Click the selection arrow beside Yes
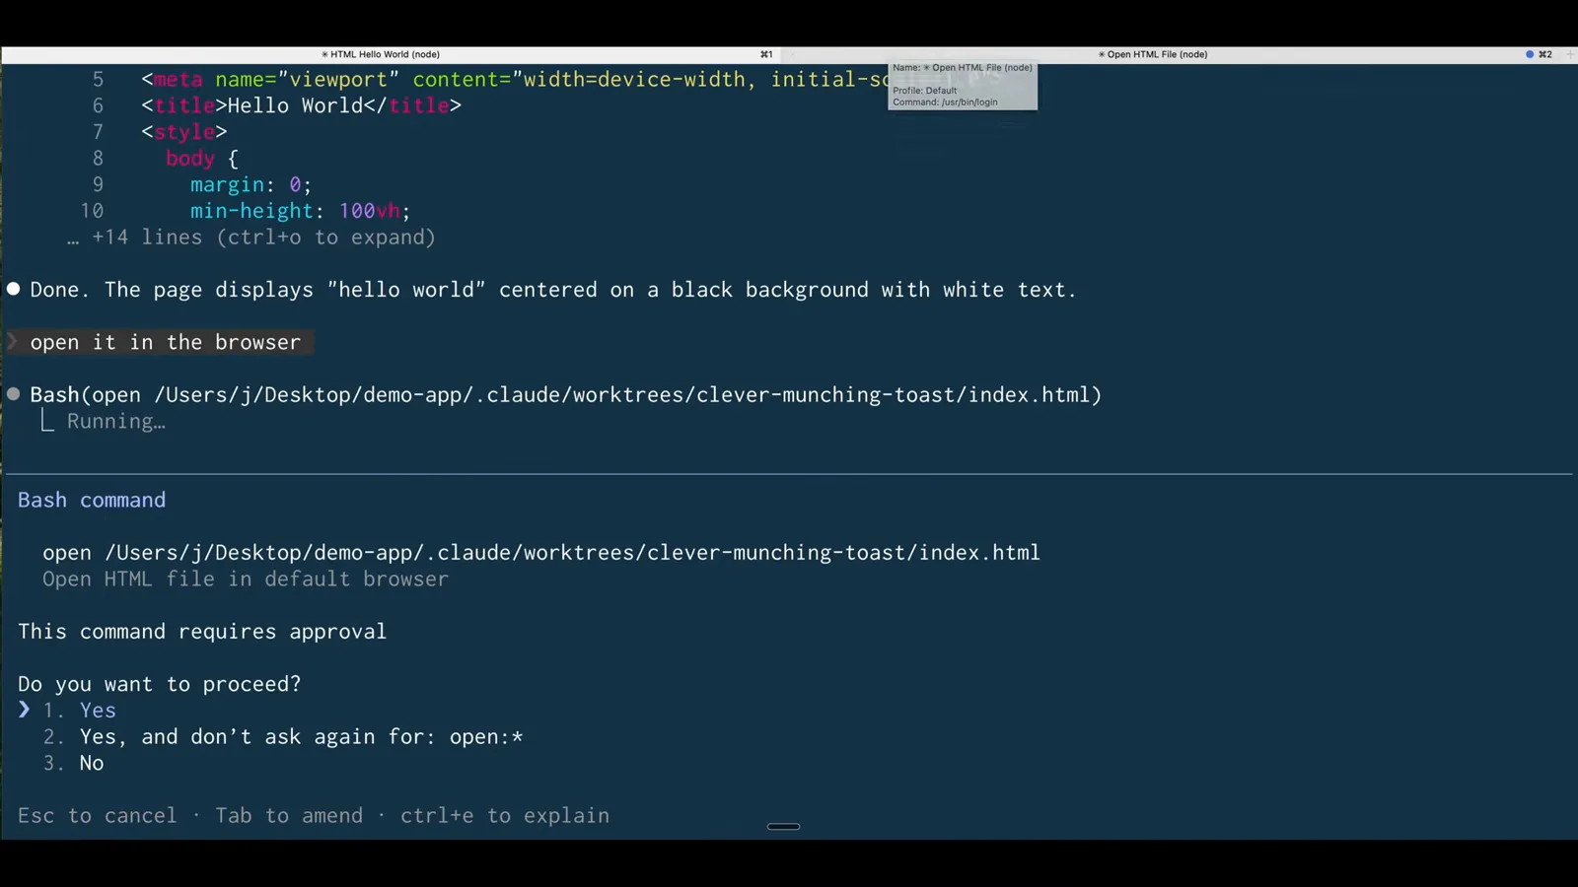1578x887 pixels. click(x=25, y=710)
